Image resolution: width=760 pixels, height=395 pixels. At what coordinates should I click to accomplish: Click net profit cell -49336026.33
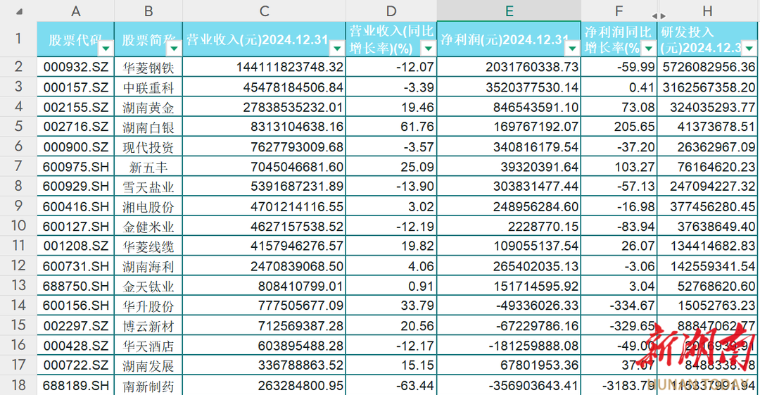tap(509, 306)
